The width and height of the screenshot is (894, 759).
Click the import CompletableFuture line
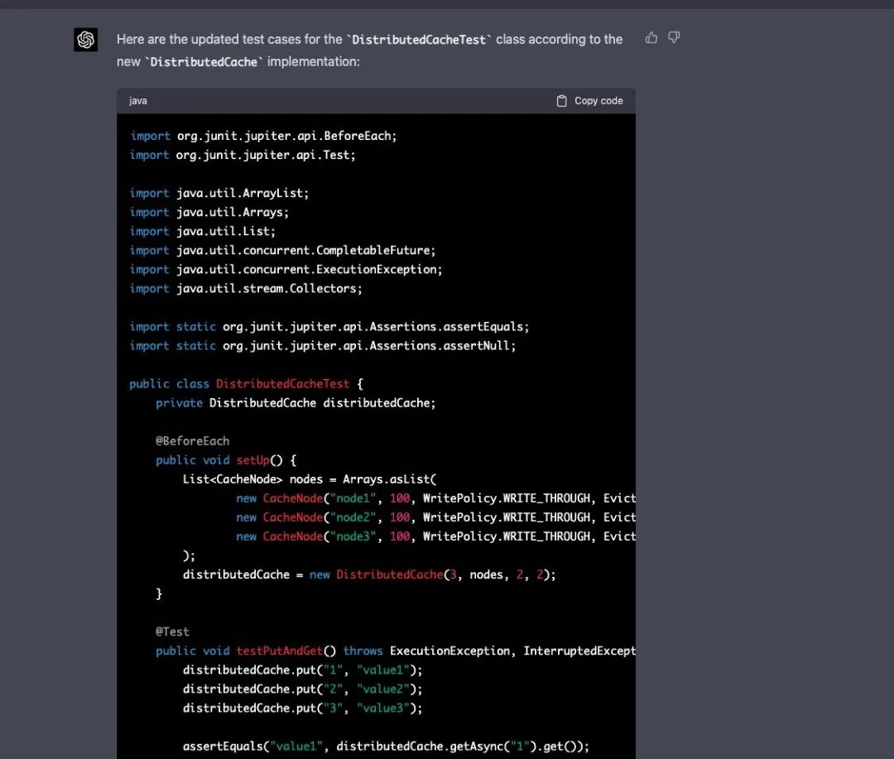pyautogui.click(x=282, y=250)
